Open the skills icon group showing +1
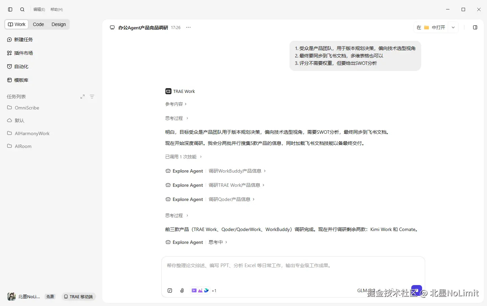The image size is (487, 306). (x=204, y=290)
